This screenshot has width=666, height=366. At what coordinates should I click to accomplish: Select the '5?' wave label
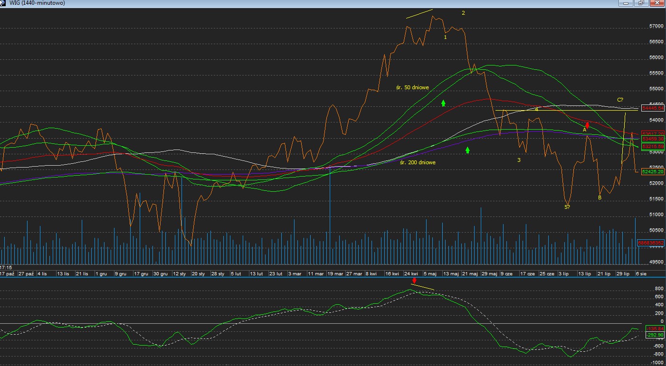coord(567,207)
